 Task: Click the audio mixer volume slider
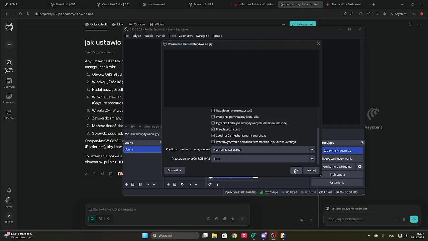coord(235,177)
